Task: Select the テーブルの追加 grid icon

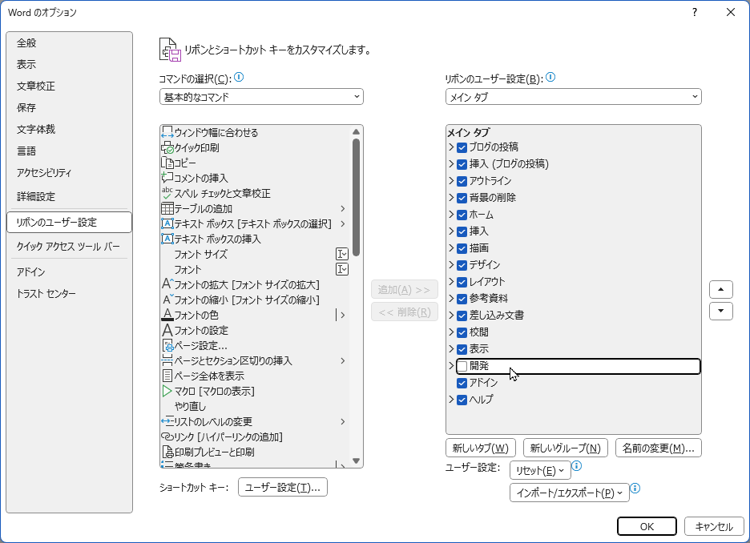Action: click(167, 208)
